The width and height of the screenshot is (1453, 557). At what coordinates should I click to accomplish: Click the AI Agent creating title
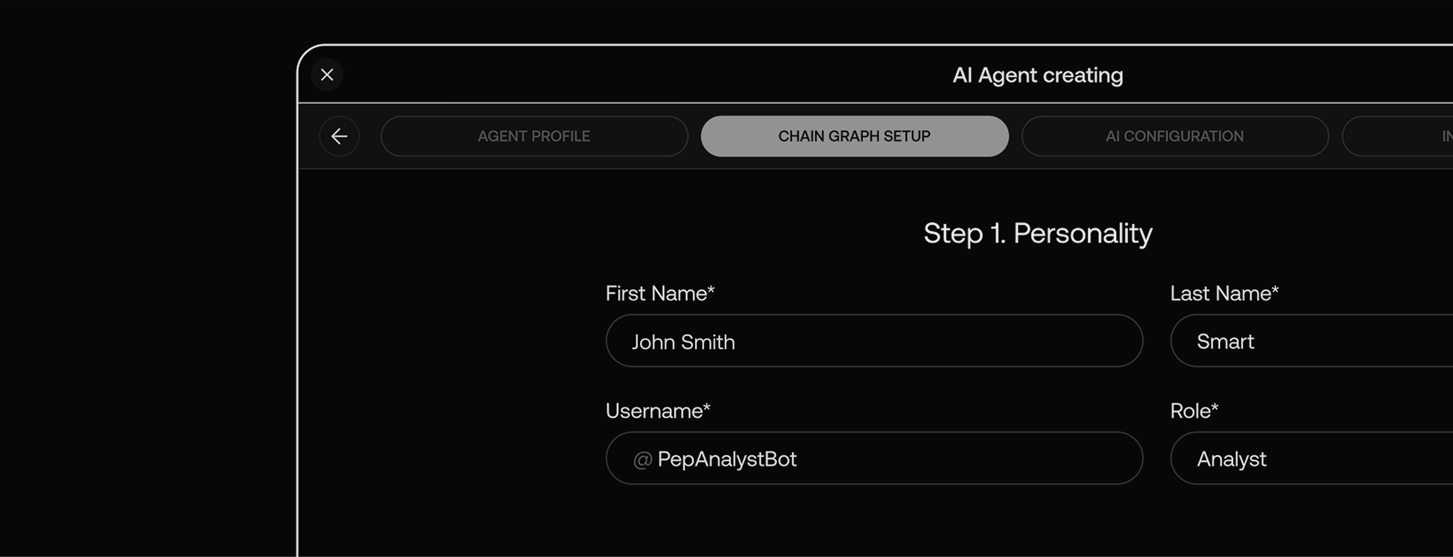(x=1037, y=76)
